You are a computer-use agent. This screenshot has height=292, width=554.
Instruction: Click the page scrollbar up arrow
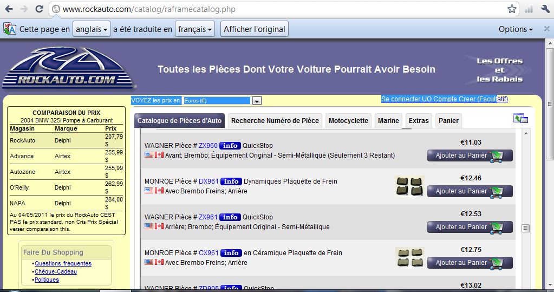550,43
